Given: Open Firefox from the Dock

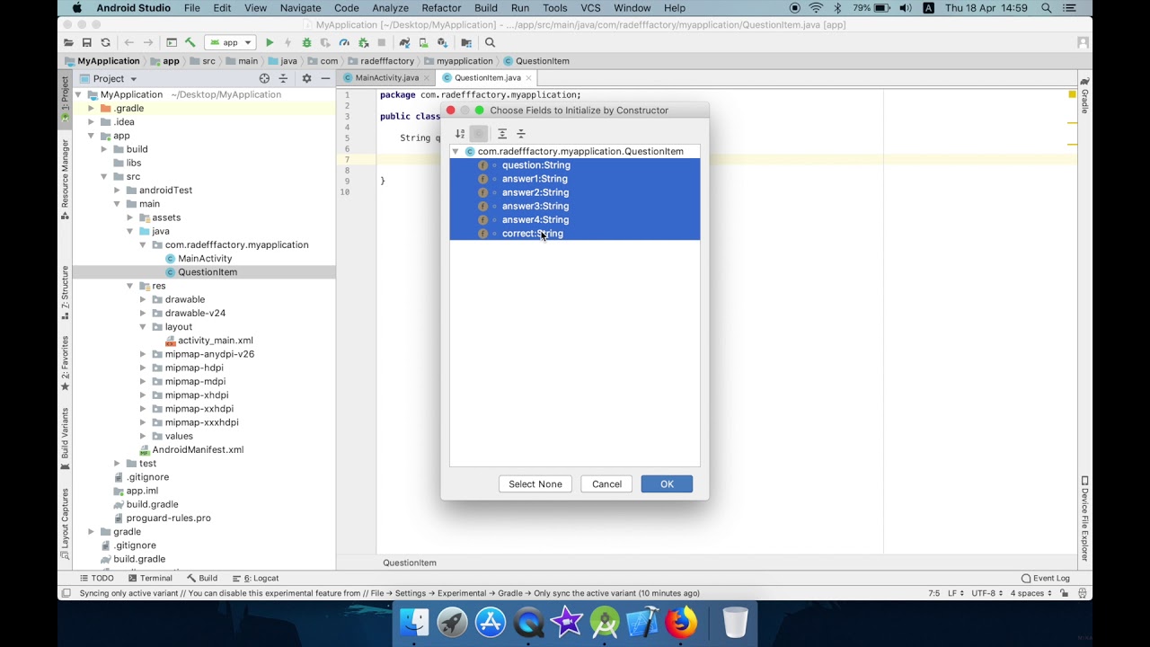Looking at the screenshot, I should pyautogui.click(x=681, y=622).
